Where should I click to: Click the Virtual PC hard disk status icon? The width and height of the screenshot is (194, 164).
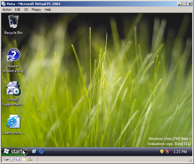point(6,160)
